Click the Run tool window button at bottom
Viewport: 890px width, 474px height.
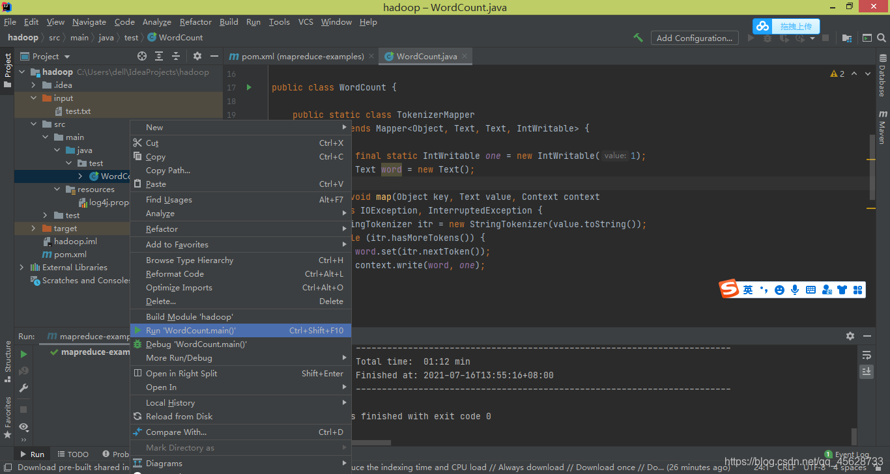click(x=32, y=454)
